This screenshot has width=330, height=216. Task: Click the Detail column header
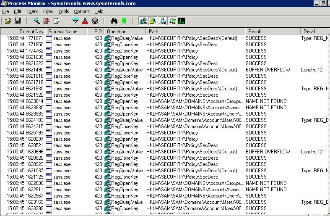(314, 32)
